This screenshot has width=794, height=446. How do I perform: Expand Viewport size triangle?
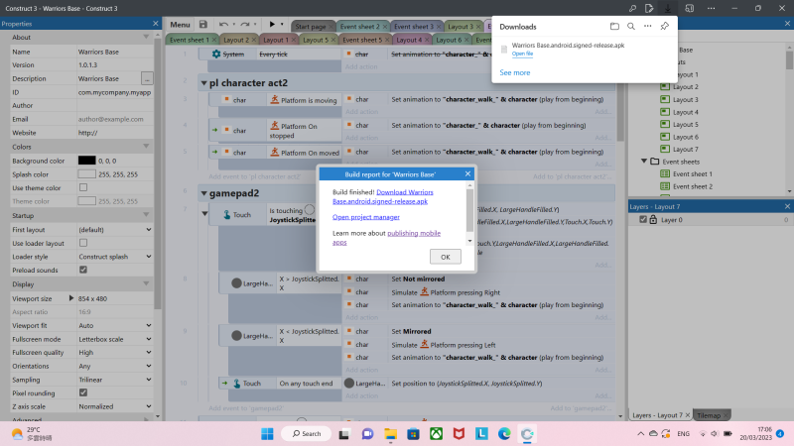[71, 298]
